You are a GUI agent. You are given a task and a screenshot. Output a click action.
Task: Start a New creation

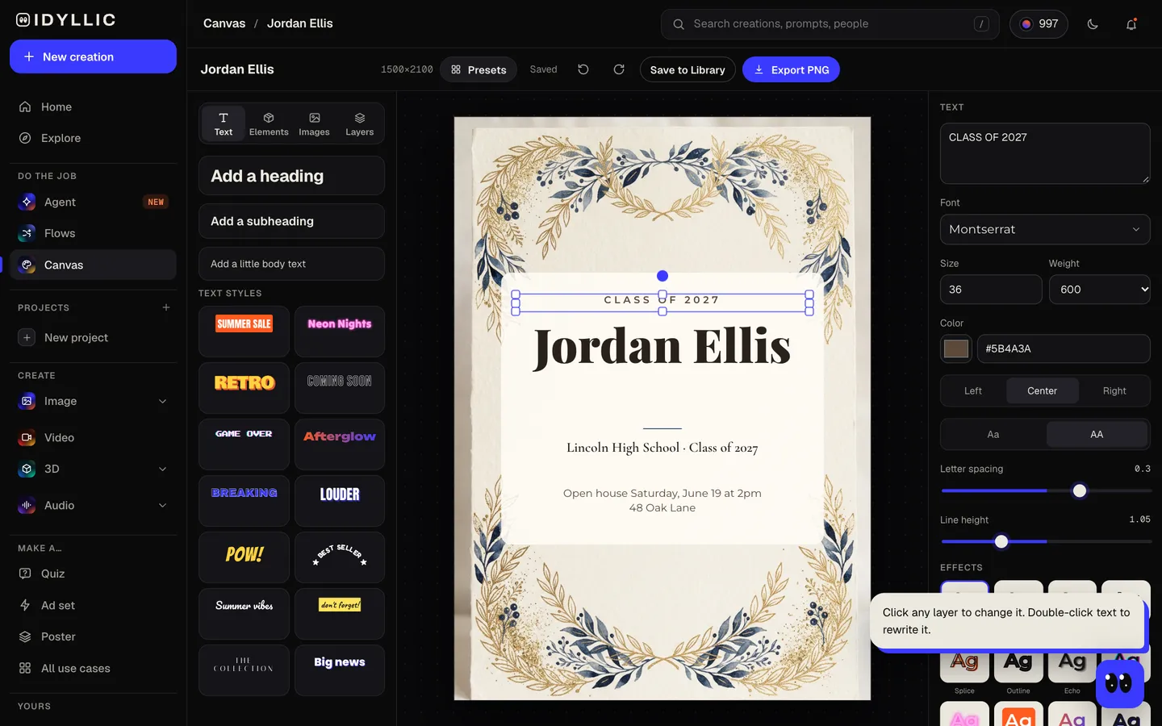click(93, 56)
